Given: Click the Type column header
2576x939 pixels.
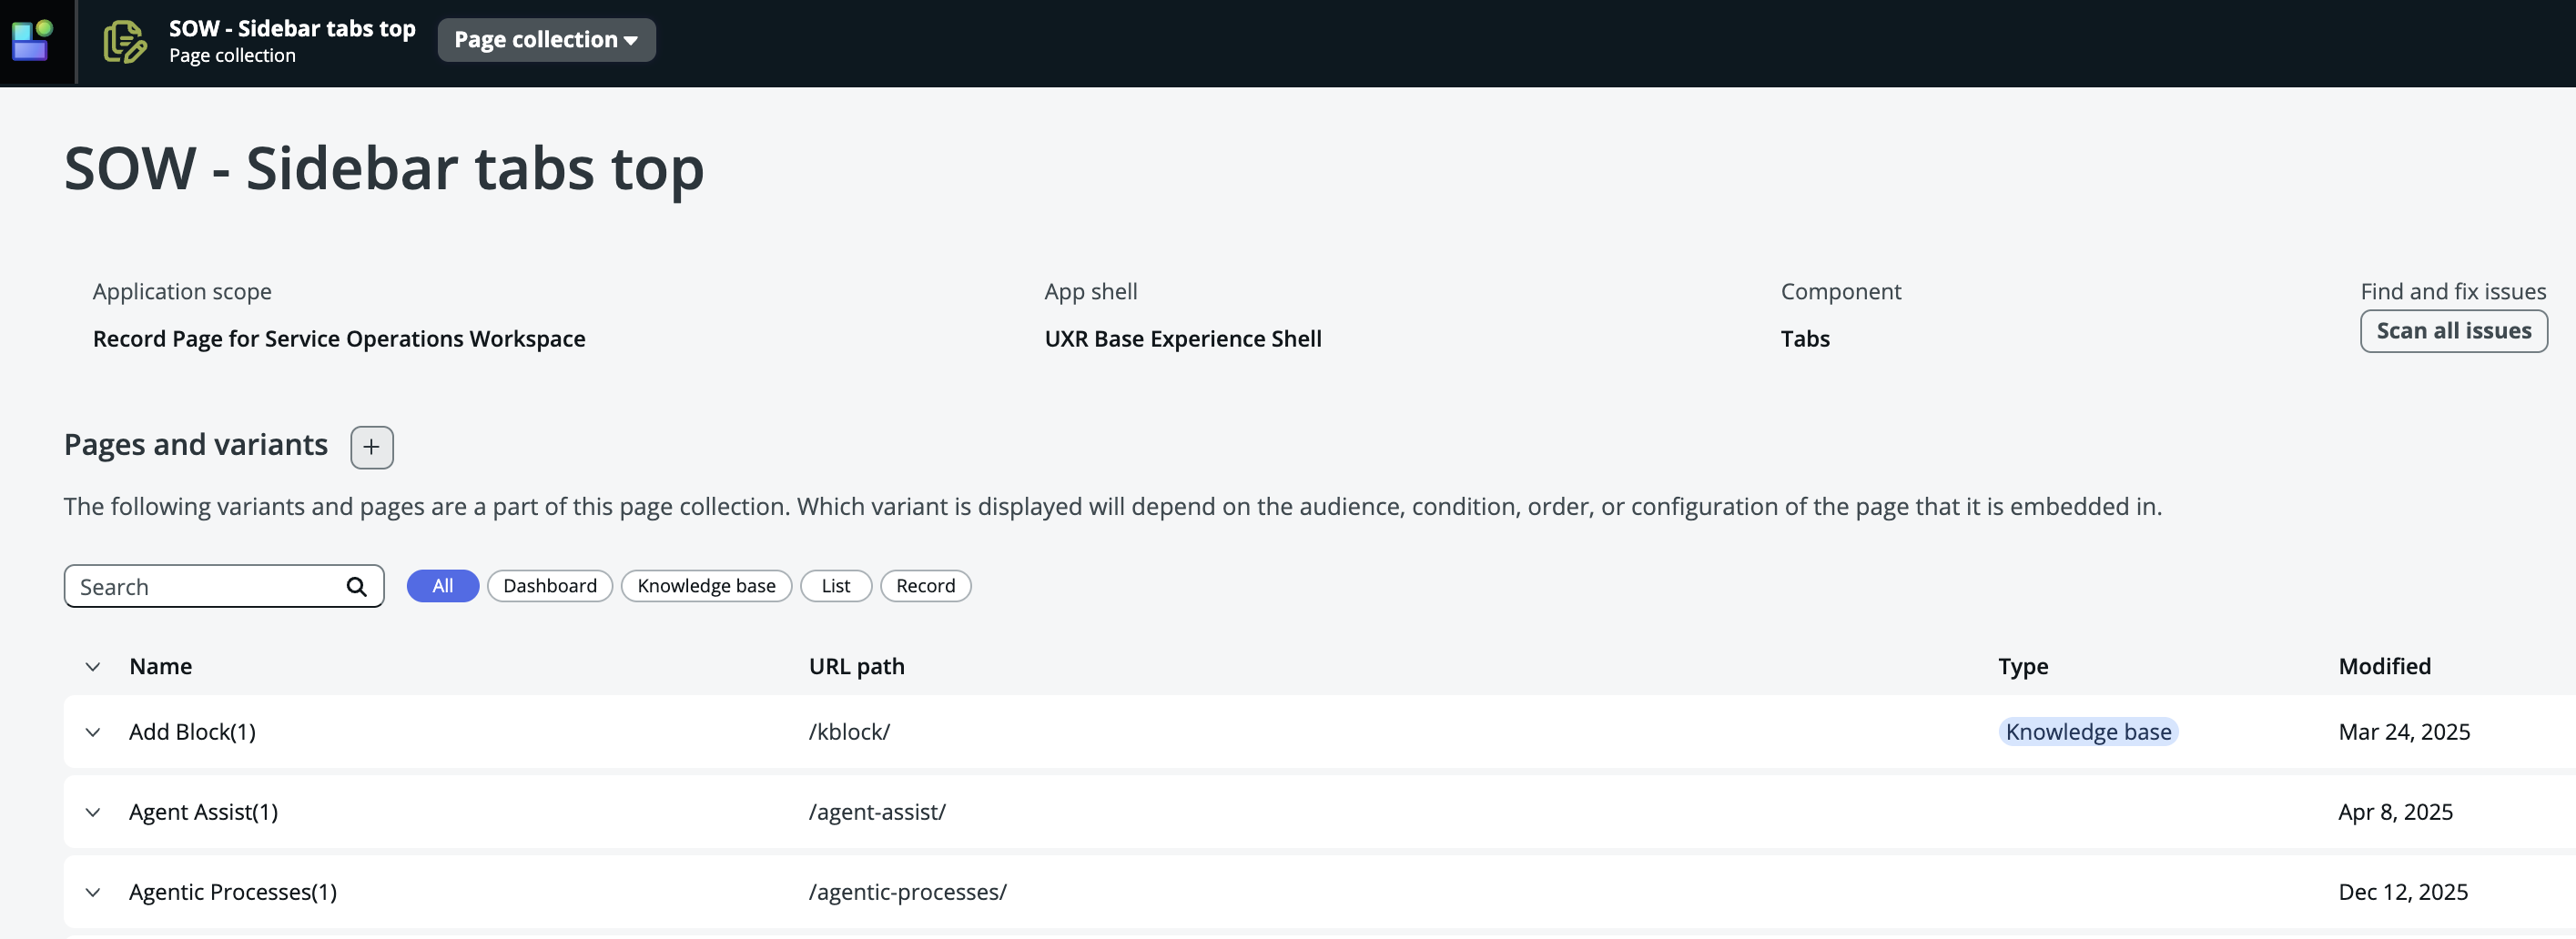Looking at the screenshot, I should [2023, 666].
